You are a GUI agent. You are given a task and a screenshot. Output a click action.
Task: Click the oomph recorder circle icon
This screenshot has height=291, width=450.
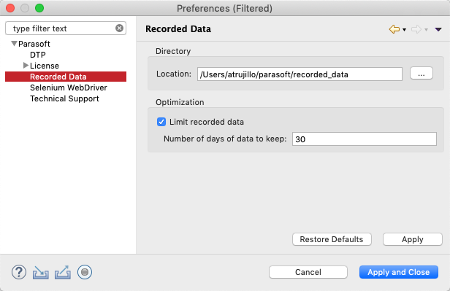(x=85, y=272)
